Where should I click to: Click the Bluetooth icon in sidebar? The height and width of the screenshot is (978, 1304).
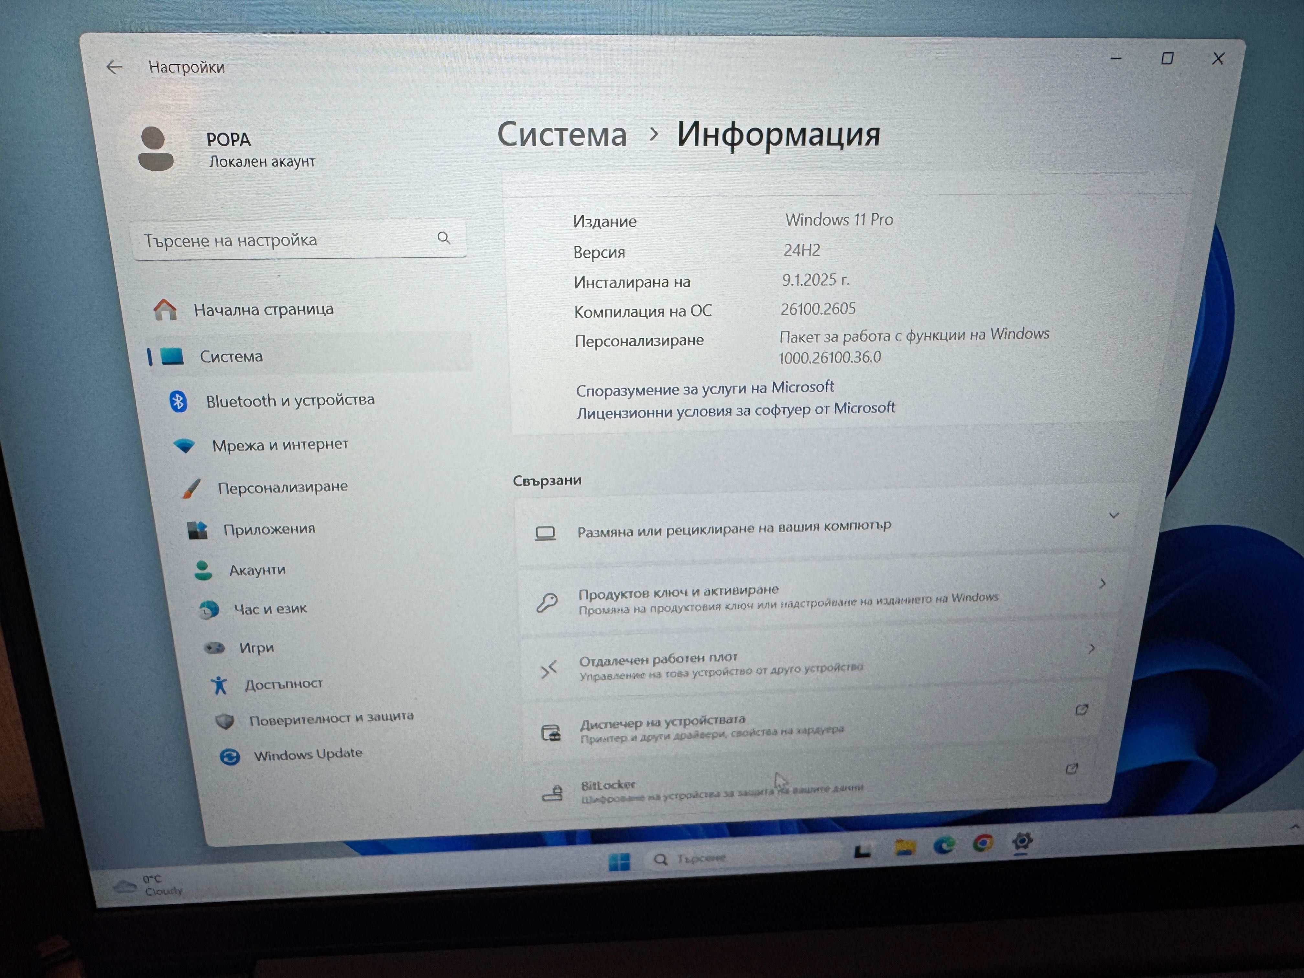coord(178,401)
